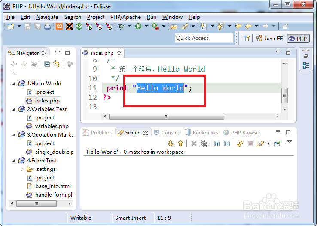The width and height of the screenshot is (317, 227).
Task: Open the File menu
Action: [x=10, y=17]
